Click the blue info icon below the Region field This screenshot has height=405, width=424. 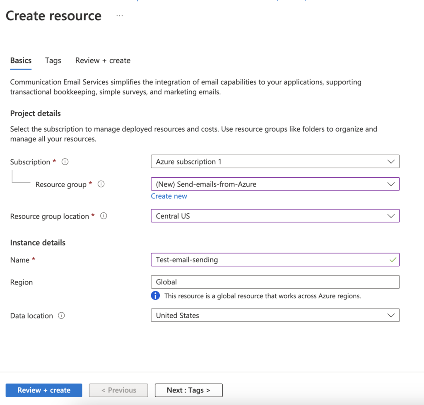click(x=155, y=295)
